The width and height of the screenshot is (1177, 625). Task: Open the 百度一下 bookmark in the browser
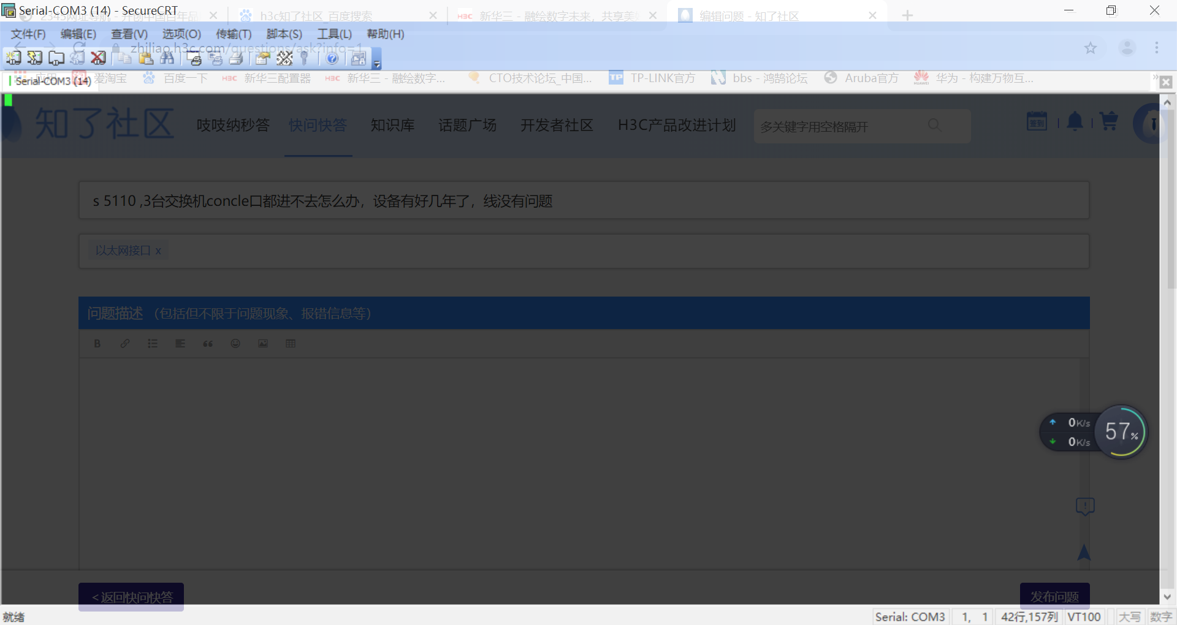tap(176, 78)
